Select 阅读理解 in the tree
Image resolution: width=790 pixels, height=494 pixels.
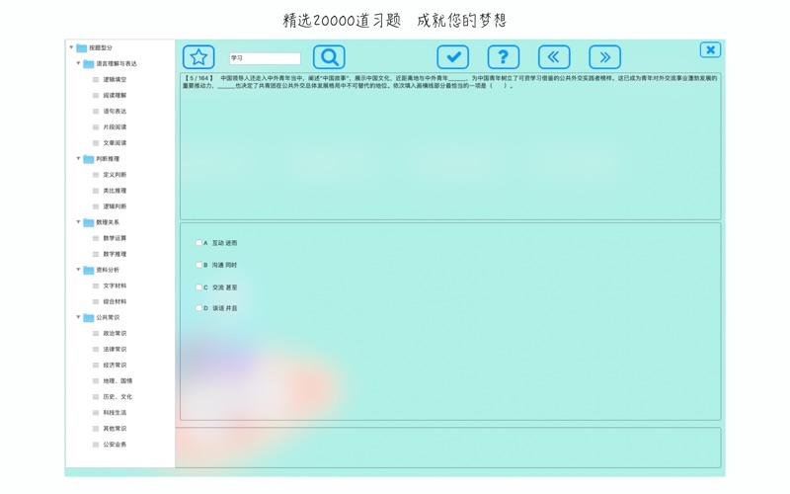115,95
